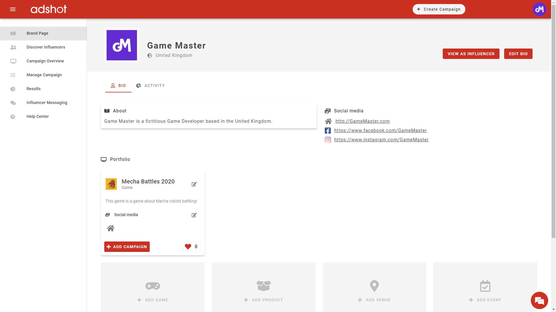Go to Discover Influencers
The image size is (556, 312).
click(43, 47)
